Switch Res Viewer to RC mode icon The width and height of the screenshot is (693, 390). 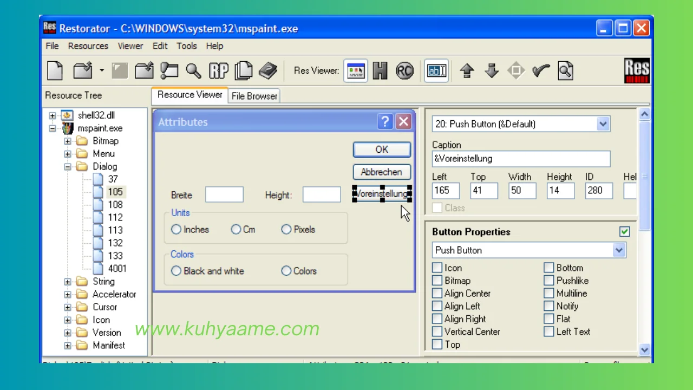point(404,70)
